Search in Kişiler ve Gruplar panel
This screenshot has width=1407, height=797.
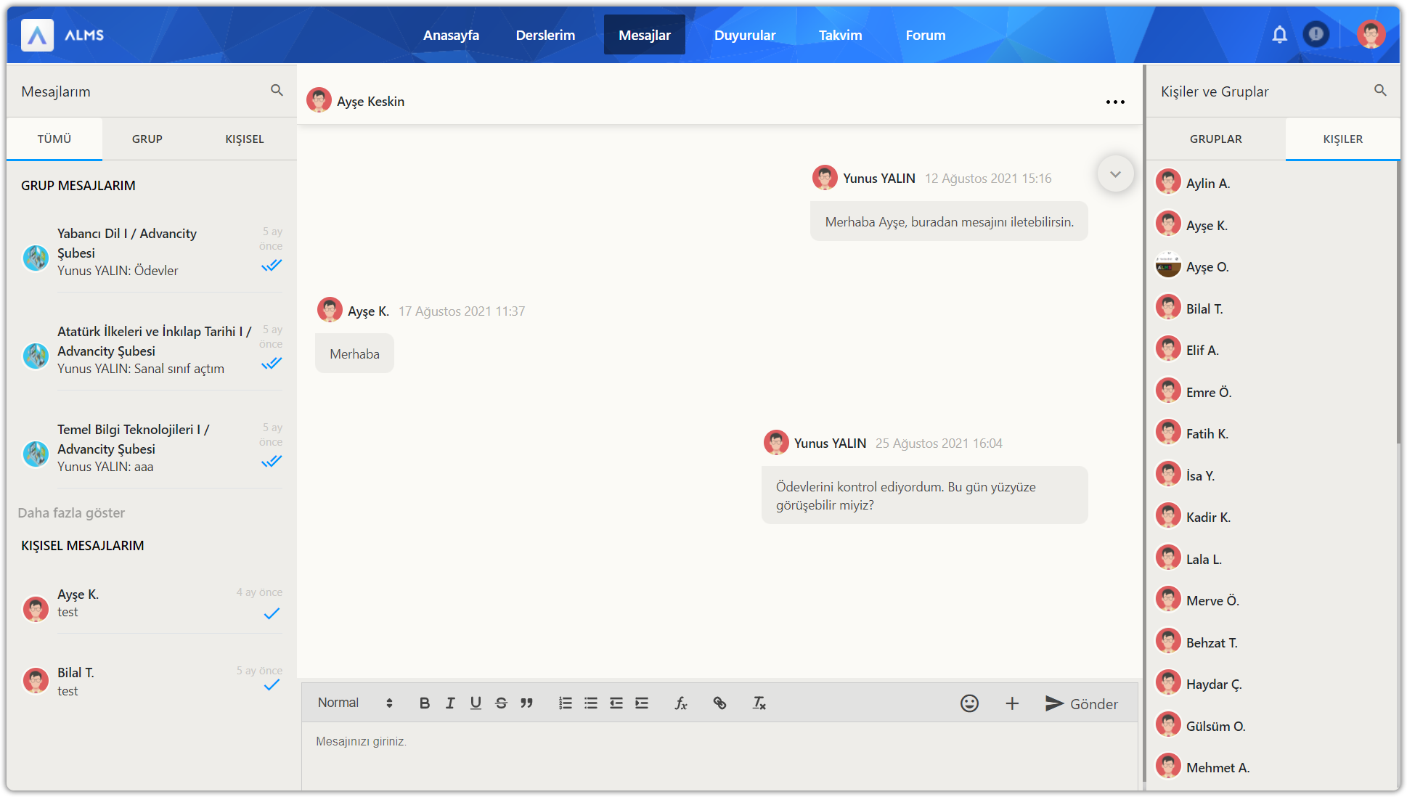click(x=1379, y=91)
